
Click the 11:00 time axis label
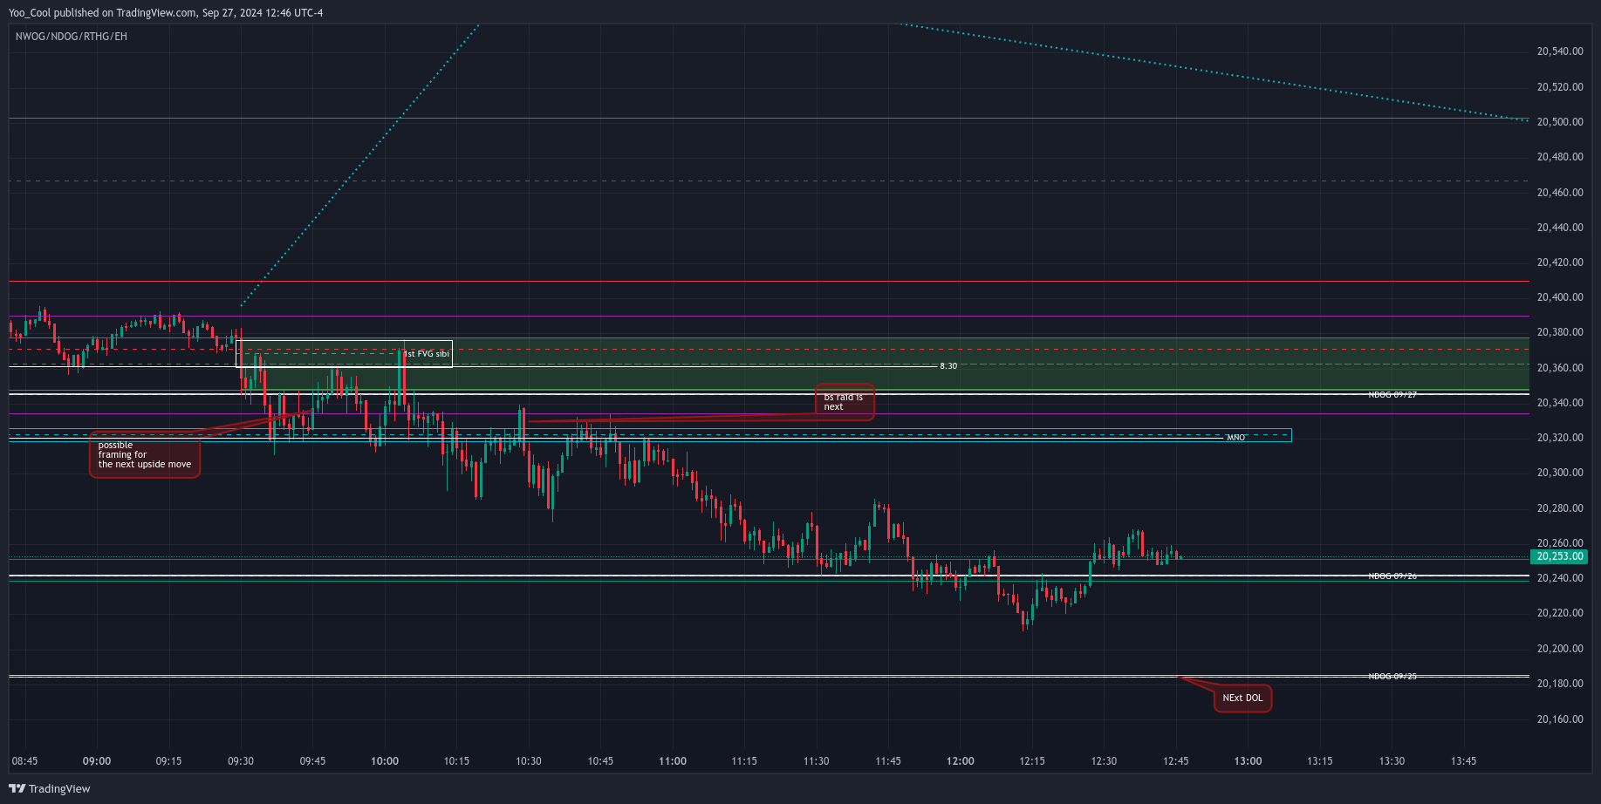[x=673, y=761]
